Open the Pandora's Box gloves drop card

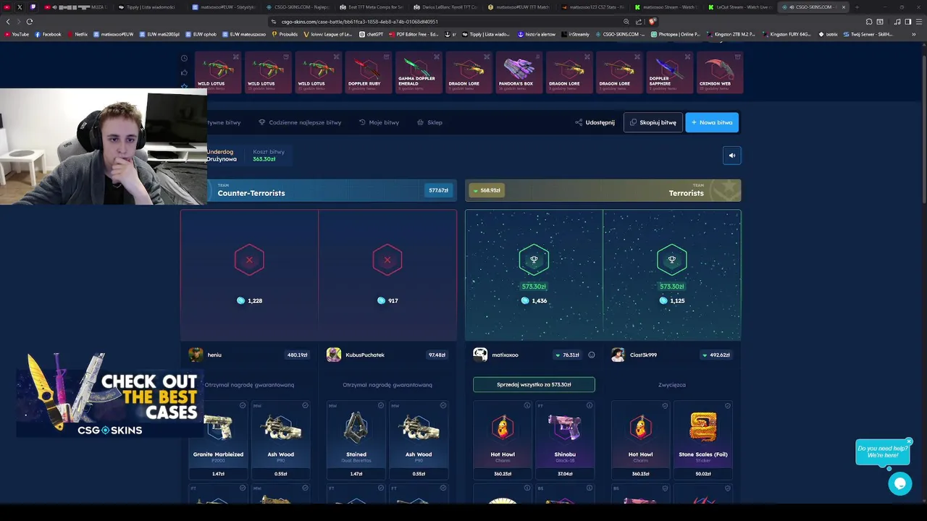[519, 72]
